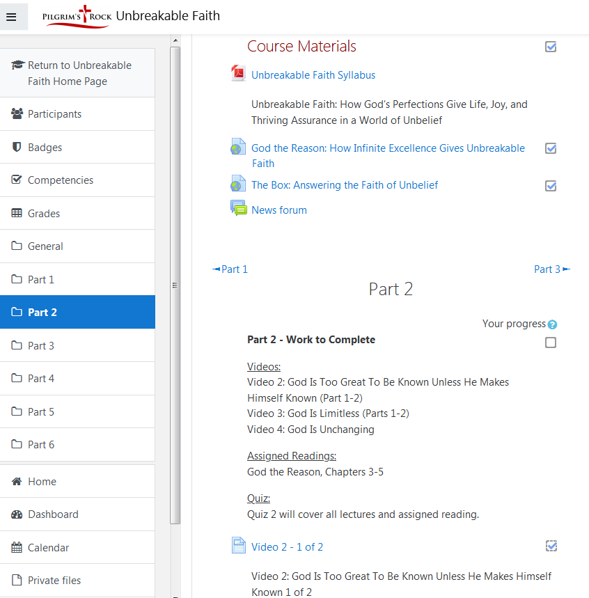Click the Your progress help icon
This screenshot has height=598, width=589.
tap(552, 324)
